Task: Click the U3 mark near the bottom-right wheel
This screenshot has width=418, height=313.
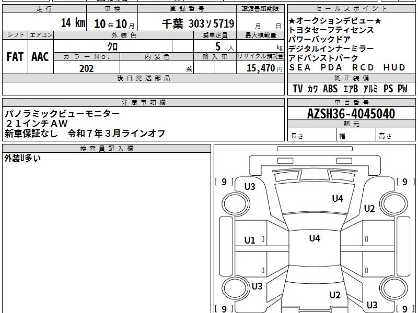Action: 372,305
